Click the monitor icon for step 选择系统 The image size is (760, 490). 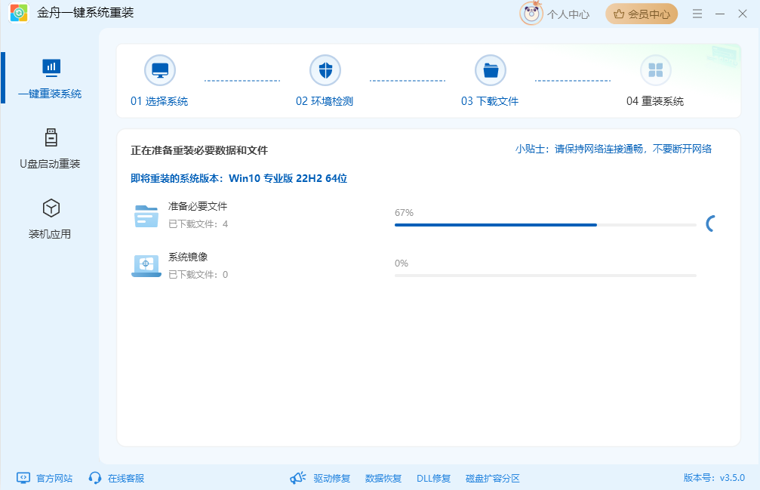159,68
